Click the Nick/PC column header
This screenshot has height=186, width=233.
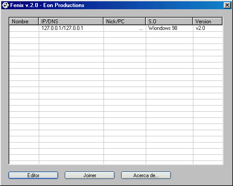pyautogui.click(x=125, y=22)
